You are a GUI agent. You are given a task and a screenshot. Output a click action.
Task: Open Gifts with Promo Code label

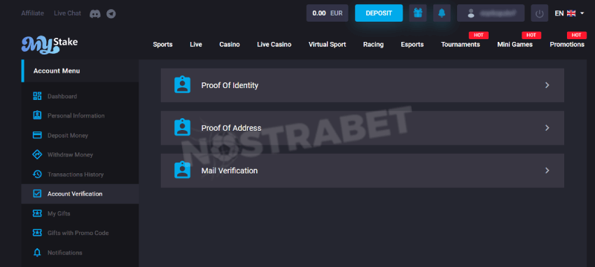(78, 233)
